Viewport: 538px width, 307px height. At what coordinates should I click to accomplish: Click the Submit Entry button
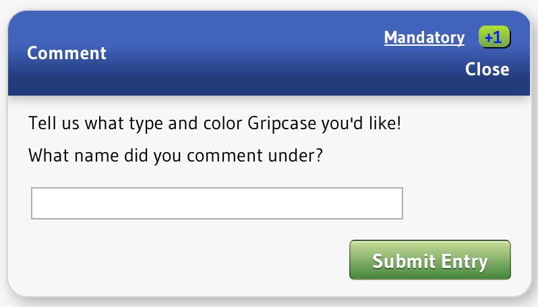point(429,260)
